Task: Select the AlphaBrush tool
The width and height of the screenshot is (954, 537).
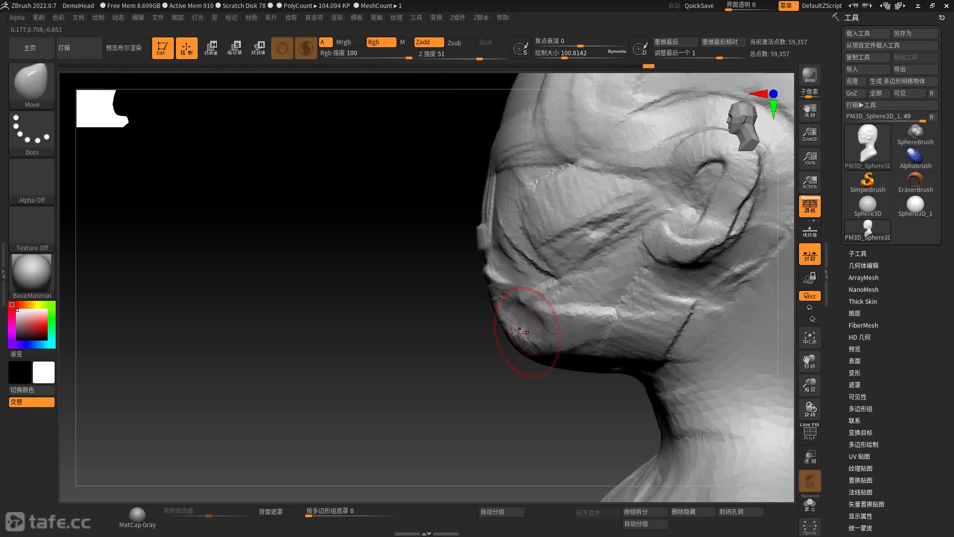Action: click(x=915, y=159)
